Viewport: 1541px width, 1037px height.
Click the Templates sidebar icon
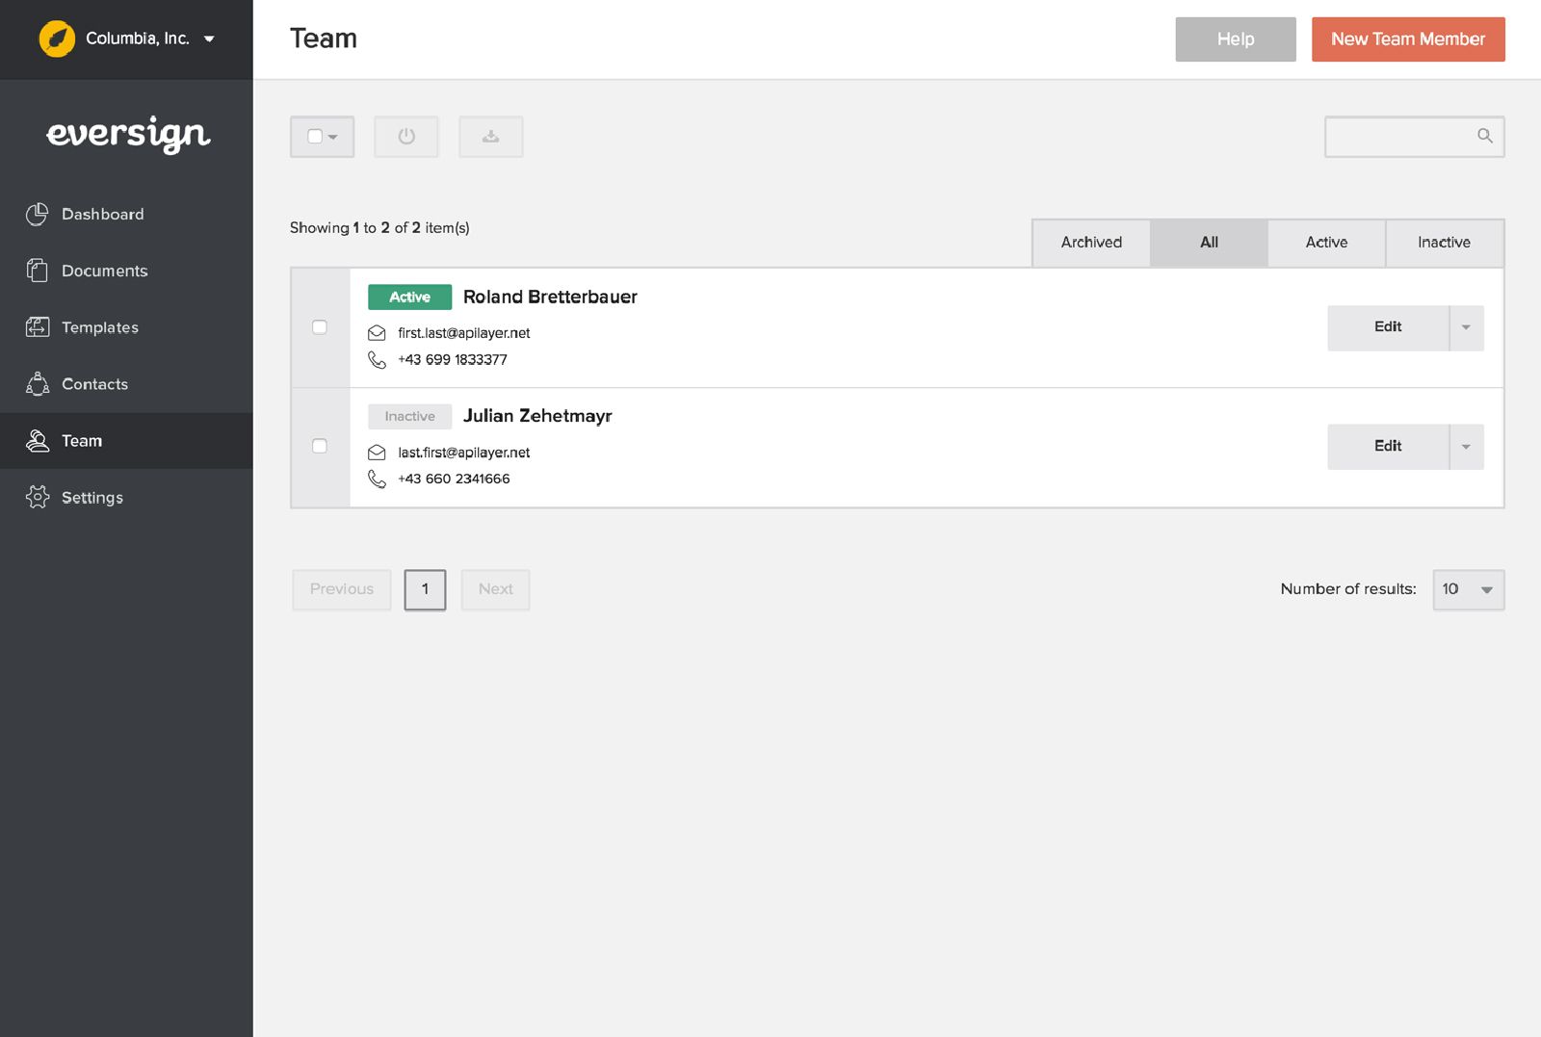click(x=37, y=327)
